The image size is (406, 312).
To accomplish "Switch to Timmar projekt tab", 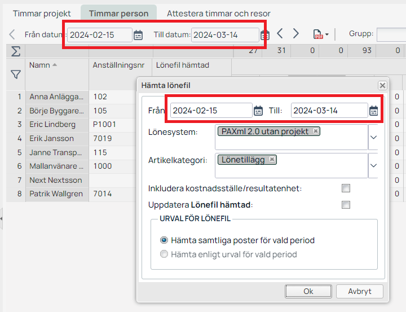I will (41, 13).
